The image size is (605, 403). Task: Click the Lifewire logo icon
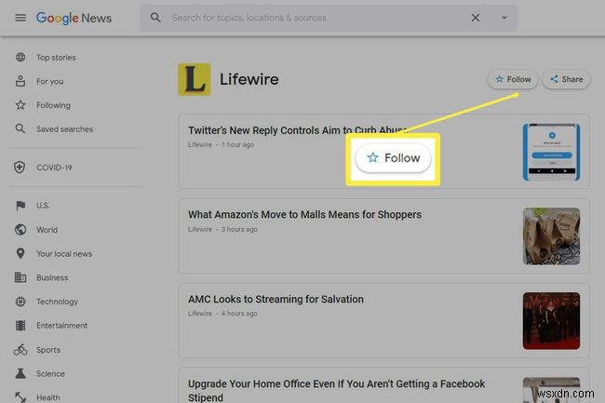point(195,79)
